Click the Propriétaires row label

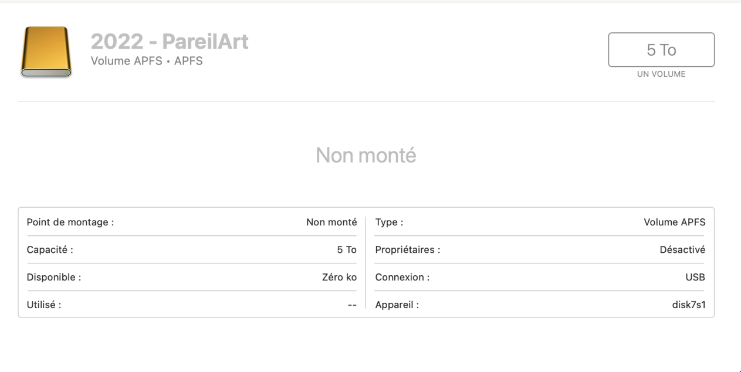[x=408, y=250]
